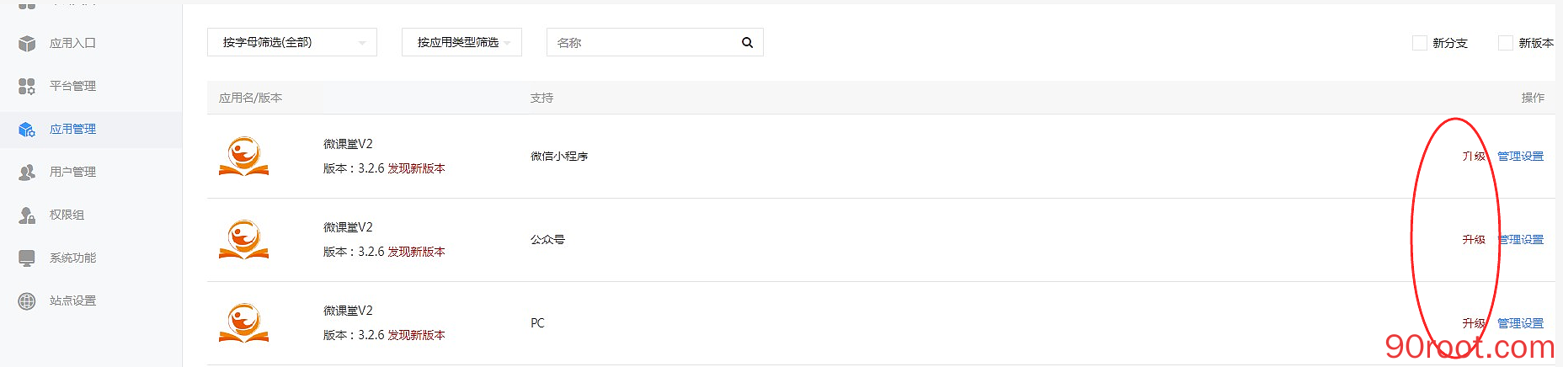Open 用户管理 menu item
This screenshot has width=1563, height=367.
click(72, 172)
